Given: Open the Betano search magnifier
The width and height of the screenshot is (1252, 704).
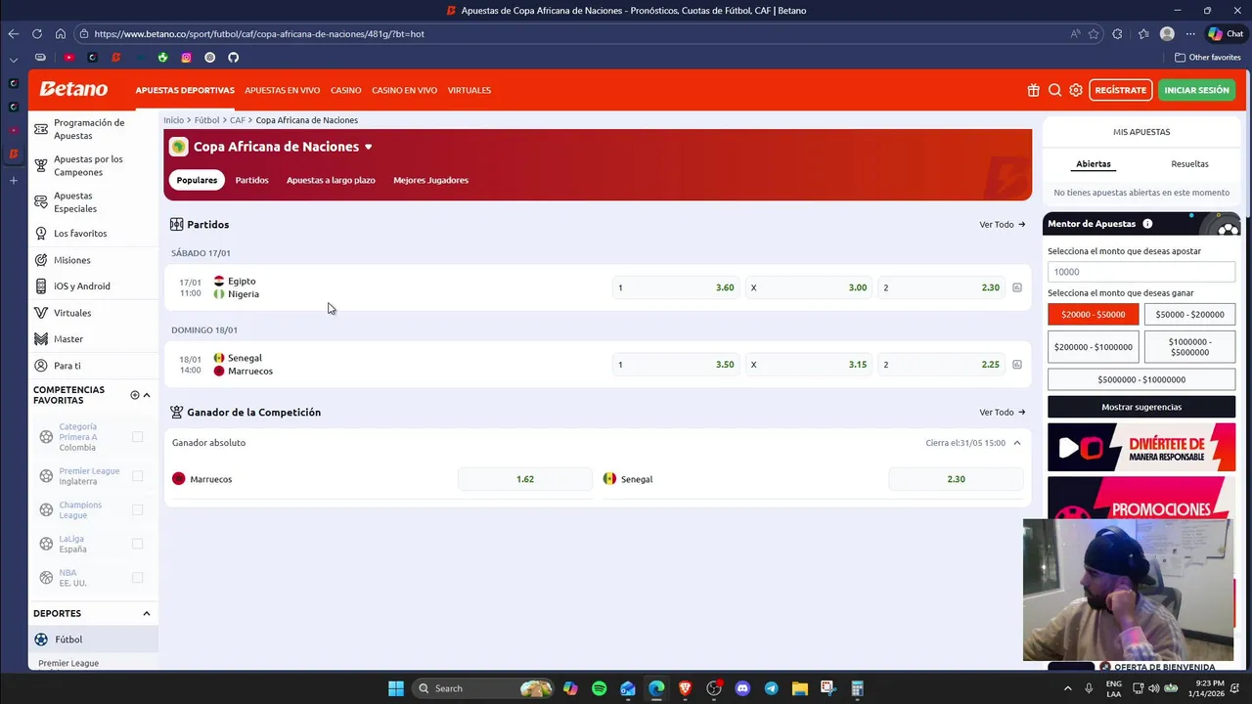Looking at the screenshot, I should pos(1054,90).
